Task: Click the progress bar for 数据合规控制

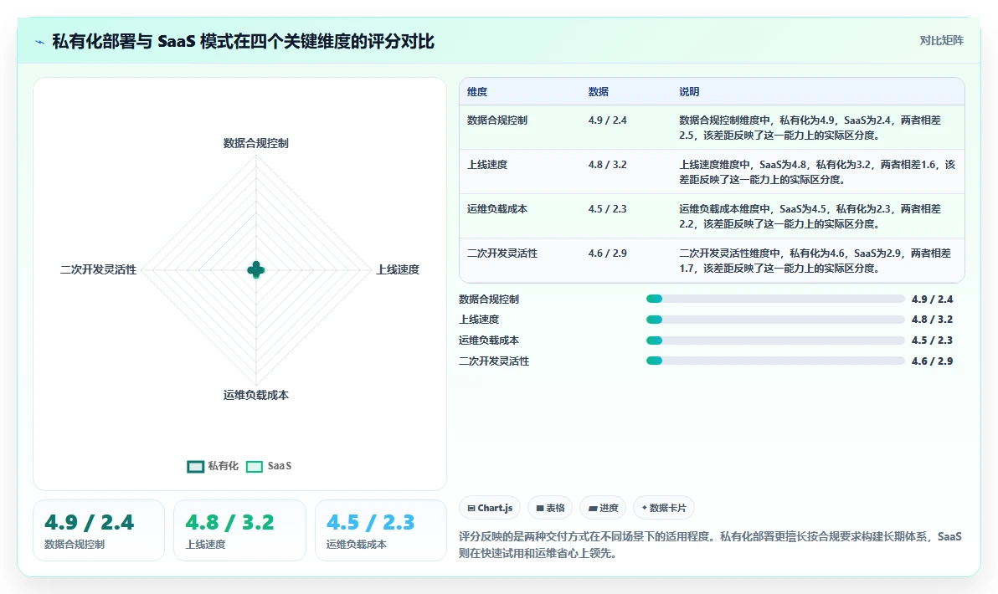Action: pos(775,299)
